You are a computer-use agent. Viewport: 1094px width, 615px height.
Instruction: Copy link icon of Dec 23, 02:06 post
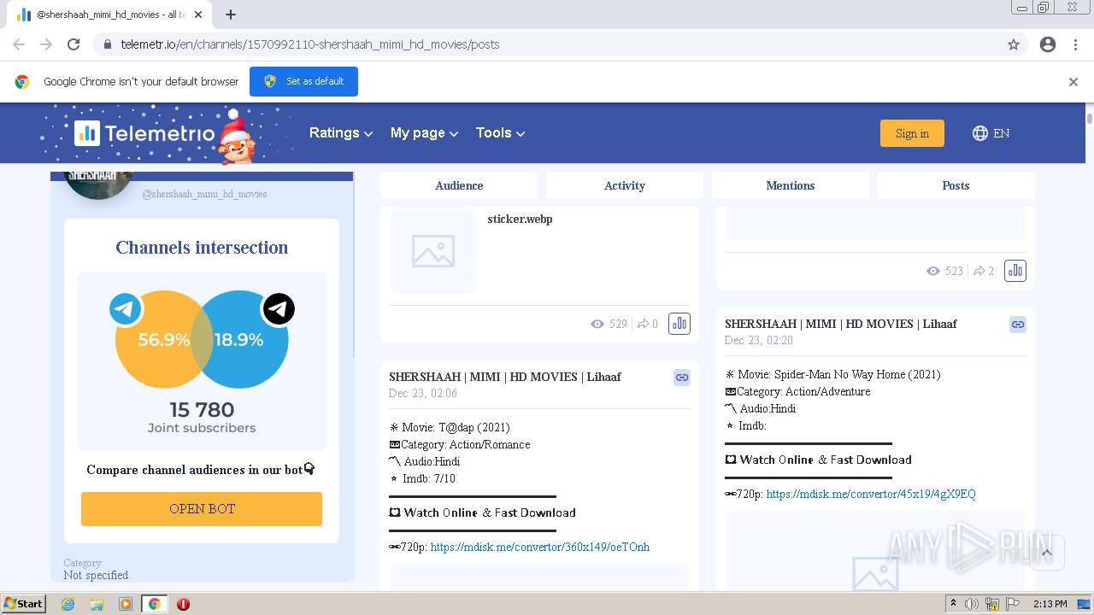[682, 377]
